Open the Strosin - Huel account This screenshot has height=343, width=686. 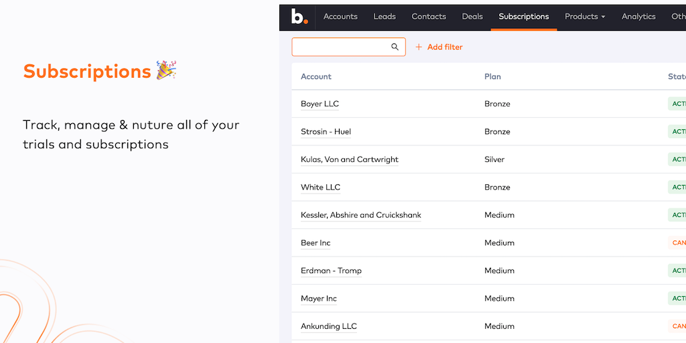point(326,132)
